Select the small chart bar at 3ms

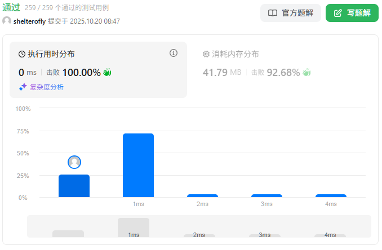pyautogui.click(x=266, y=195)
